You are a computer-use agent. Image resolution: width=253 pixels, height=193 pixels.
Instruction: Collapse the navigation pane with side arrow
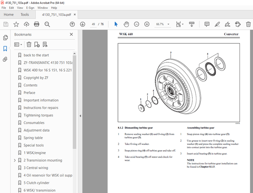pos(80,116)
